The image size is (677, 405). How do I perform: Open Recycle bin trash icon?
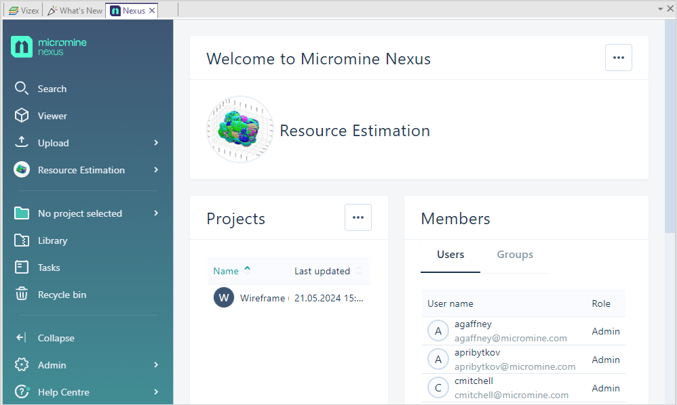(22, 294)
